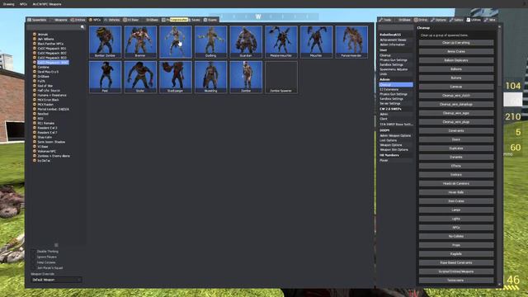Click the Constraints cleanup button
Image resolution: width=528 pixels, height=297 pixels.
pos(456,130)
